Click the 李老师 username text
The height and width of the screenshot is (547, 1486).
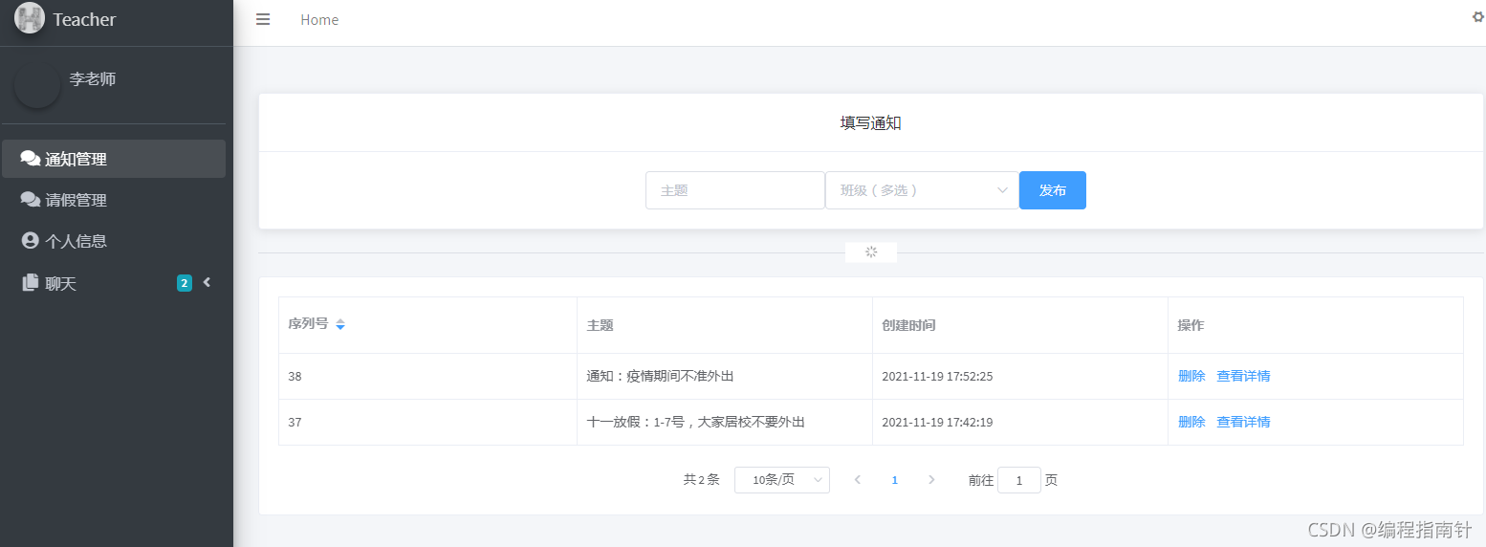tap(93, 79)
